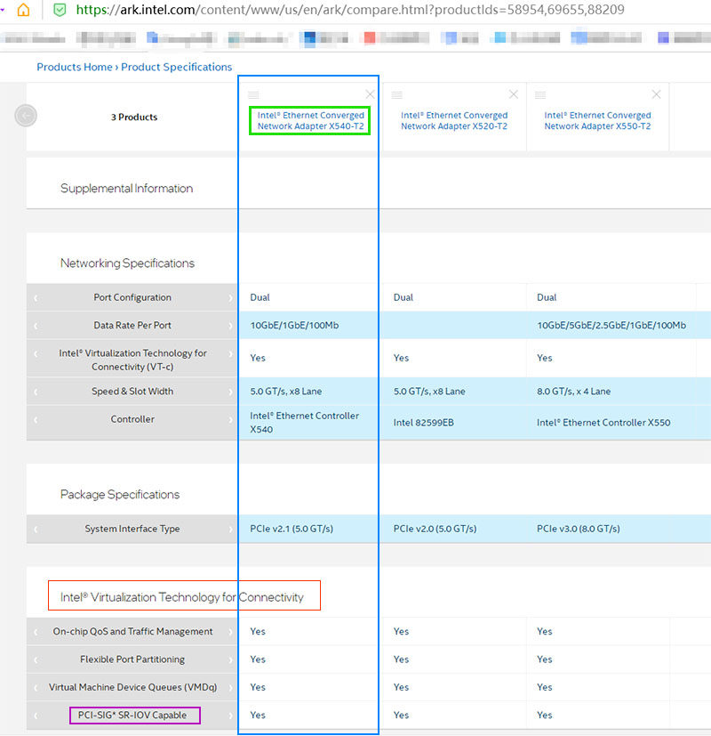Click right chevron on VMDq row
Image resolution: width=711 pixels, height=736 pixels.
[x=230, y=688]
